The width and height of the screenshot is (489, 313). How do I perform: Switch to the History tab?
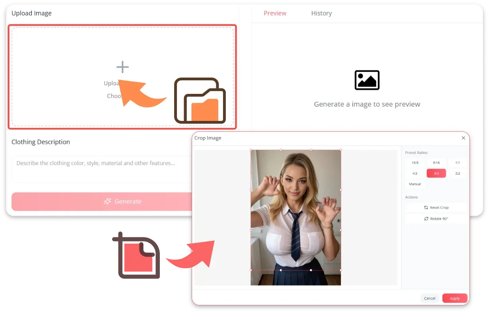point(321,13)
